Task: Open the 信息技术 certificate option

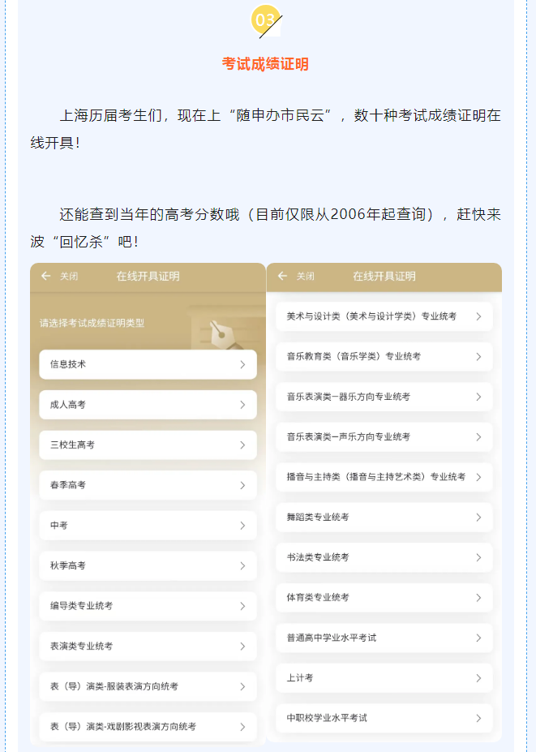Action: coord(148,364)
